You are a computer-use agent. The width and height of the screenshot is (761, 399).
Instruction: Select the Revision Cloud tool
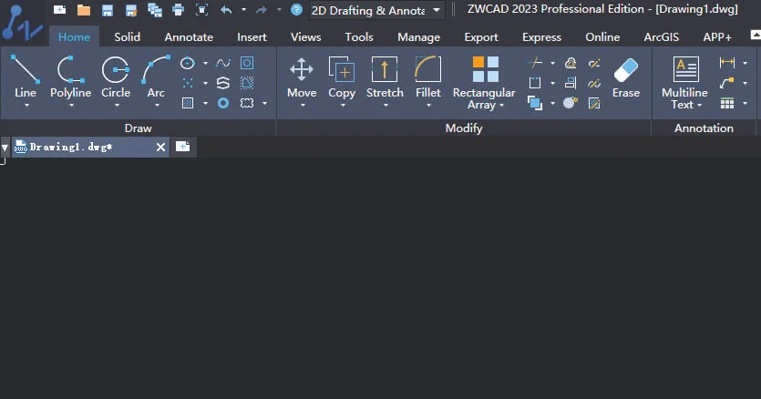(x=247, y=103)
